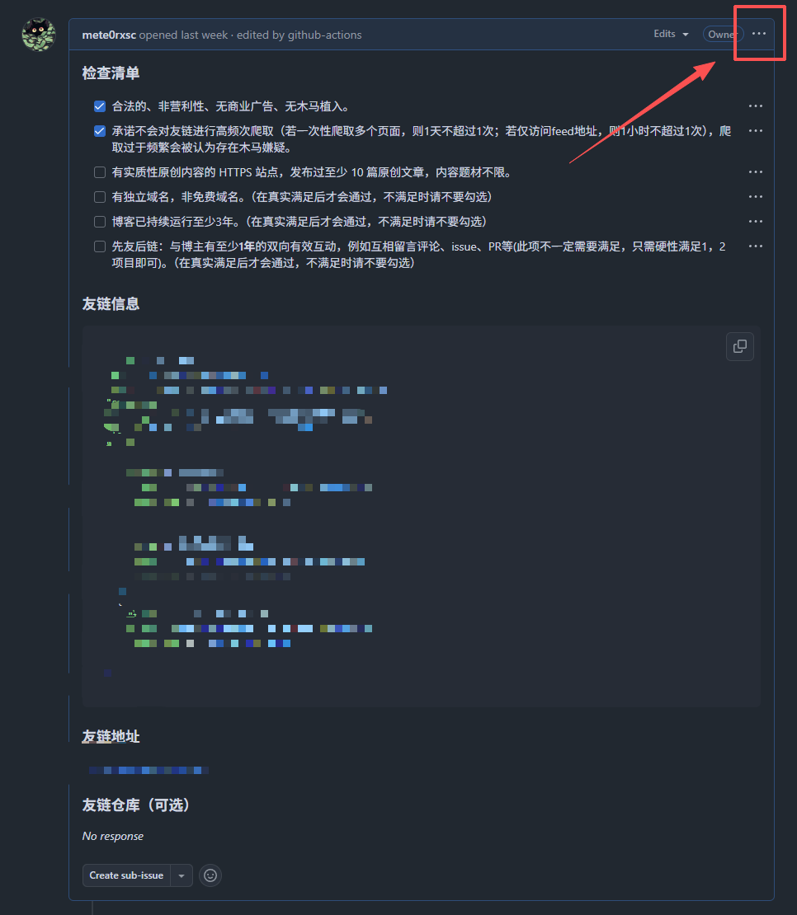Uncheck the 承诺不会高频爬取 checkbox
The image size is (797, 915).
[100, 130]
